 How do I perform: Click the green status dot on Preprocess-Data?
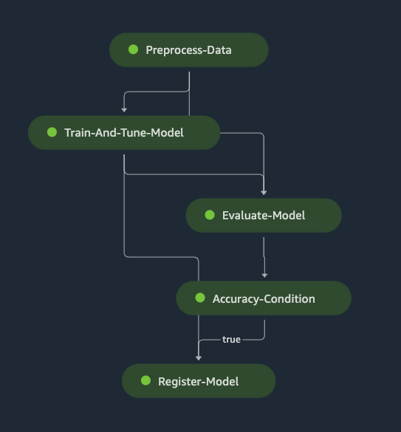coord(134,49)
